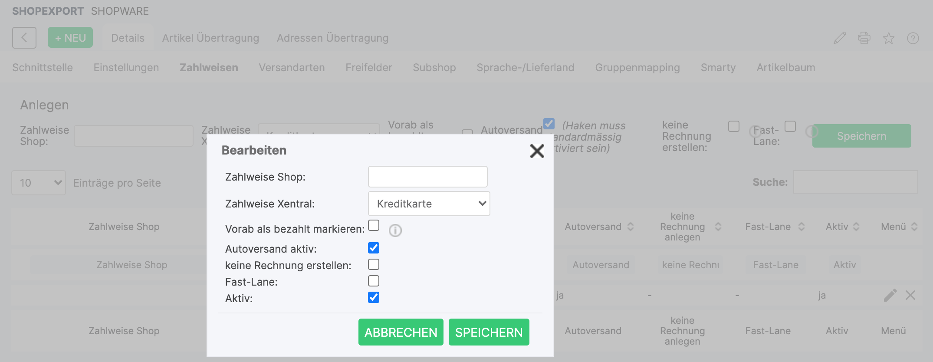The height and width of the screenshot is (362, 933).
Task: Enable Vorab als bezahlt markieren checkbox
Action: tap(374, 225)
